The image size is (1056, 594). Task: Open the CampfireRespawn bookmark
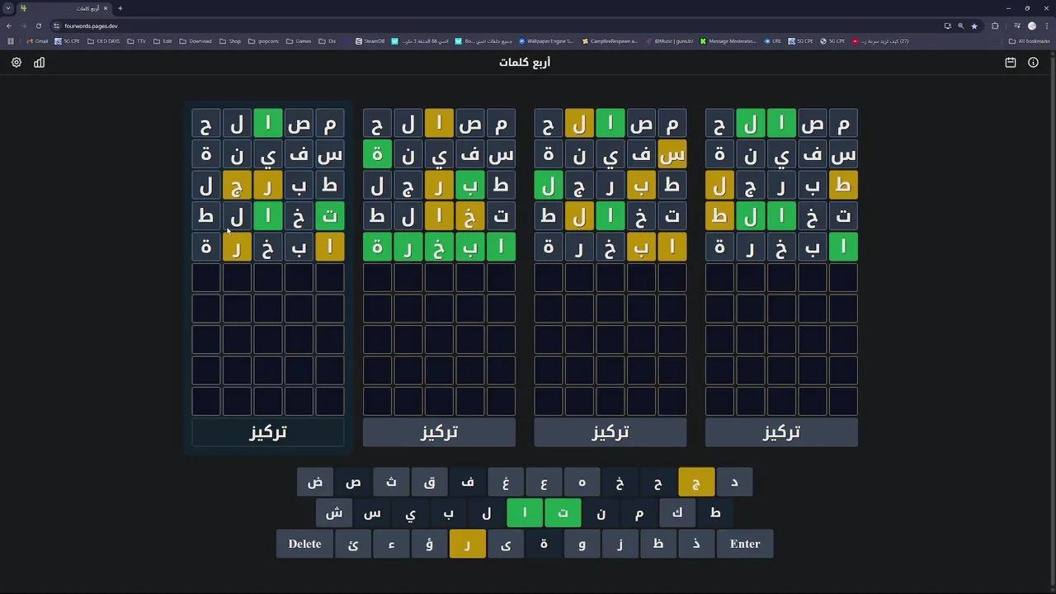tap(610, 41)
